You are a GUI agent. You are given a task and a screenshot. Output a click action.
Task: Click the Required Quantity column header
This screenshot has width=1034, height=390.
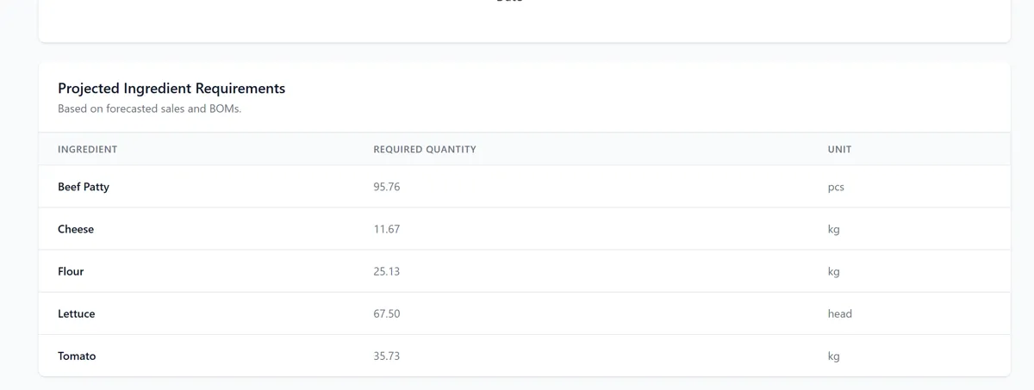[x=424, y=149]
